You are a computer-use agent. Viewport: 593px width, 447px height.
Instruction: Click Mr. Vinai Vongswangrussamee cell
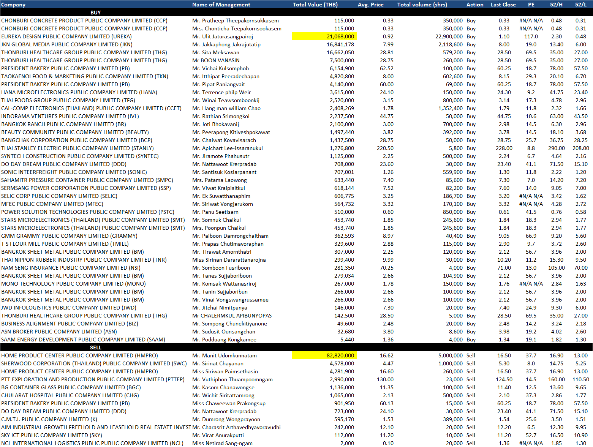pyautogui.click(x=230, y=300)
